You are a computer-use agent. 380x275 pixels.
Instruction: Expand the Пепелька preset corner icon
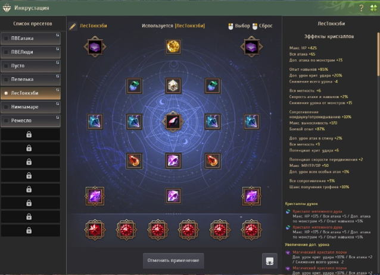pyautogui.click(x=58, y=76)
